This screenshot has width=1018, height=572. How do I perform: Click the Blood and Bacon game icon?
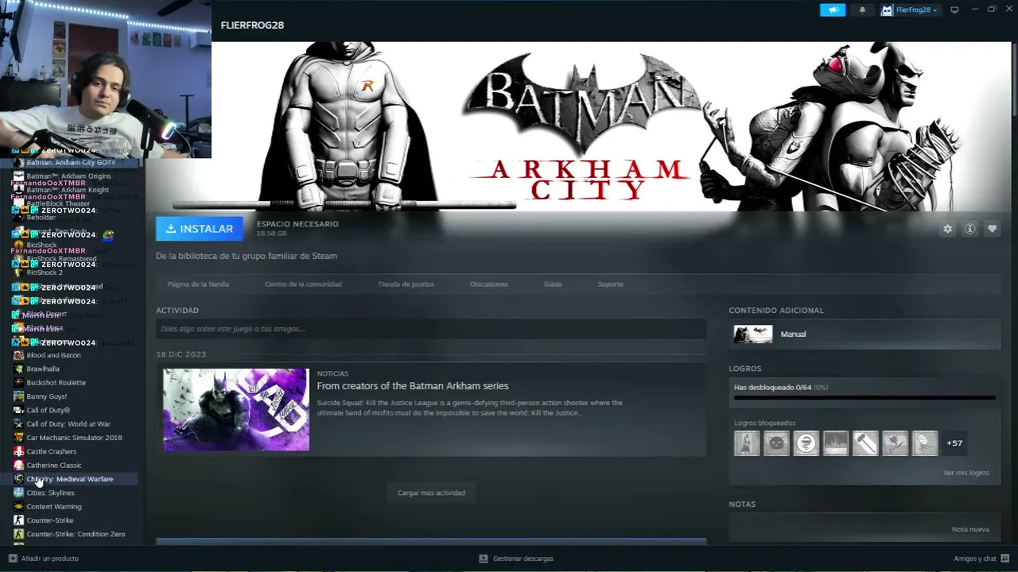[18, 355]
